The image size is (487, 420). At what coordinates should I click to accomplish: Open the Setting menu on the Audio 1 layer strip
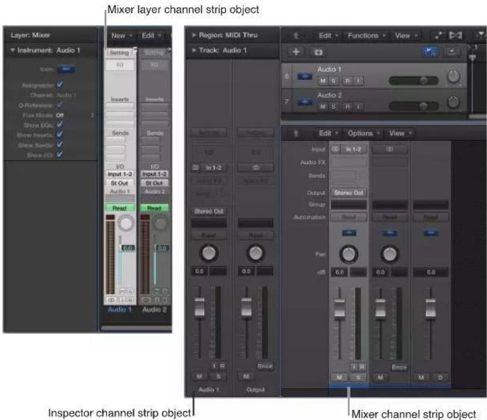(120, 53)
